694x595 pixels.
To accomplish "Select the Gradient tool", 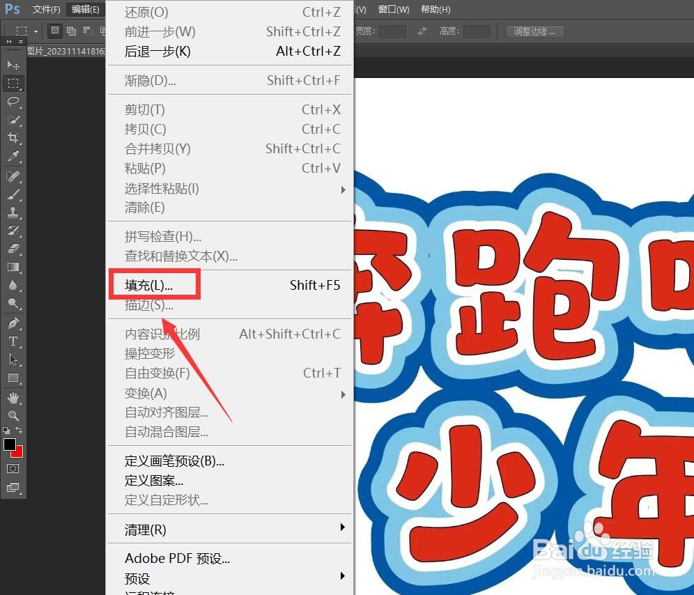I will pyautogui.click(x=13, y=267).
